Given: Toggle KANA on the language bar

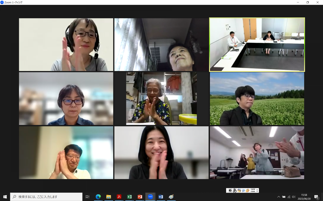Looking at the screenshot, I should (x=253, y=192).
